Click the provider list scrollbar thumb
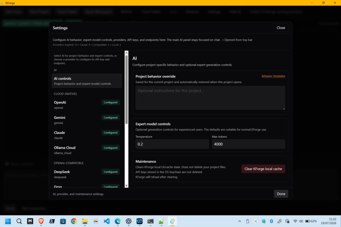Screen dimensions: 341x227 [x=126, y=90]
